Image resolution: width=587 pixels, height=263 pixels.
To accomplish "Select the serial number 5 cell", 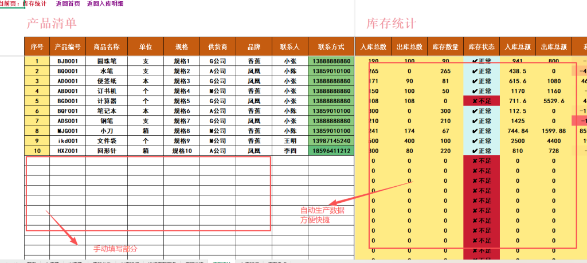I will [37, 101].
